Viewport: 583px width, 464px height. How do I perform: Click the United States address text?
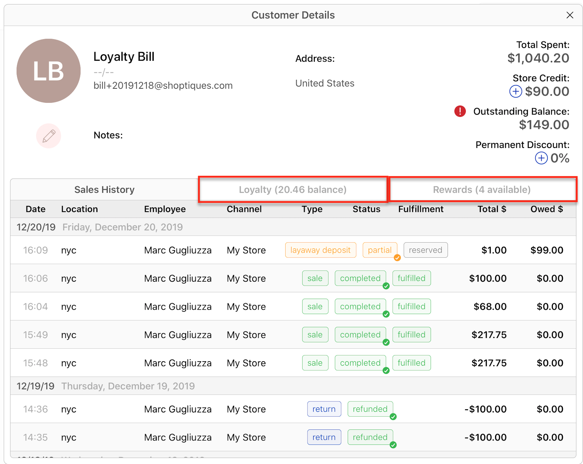coord(325,83)
